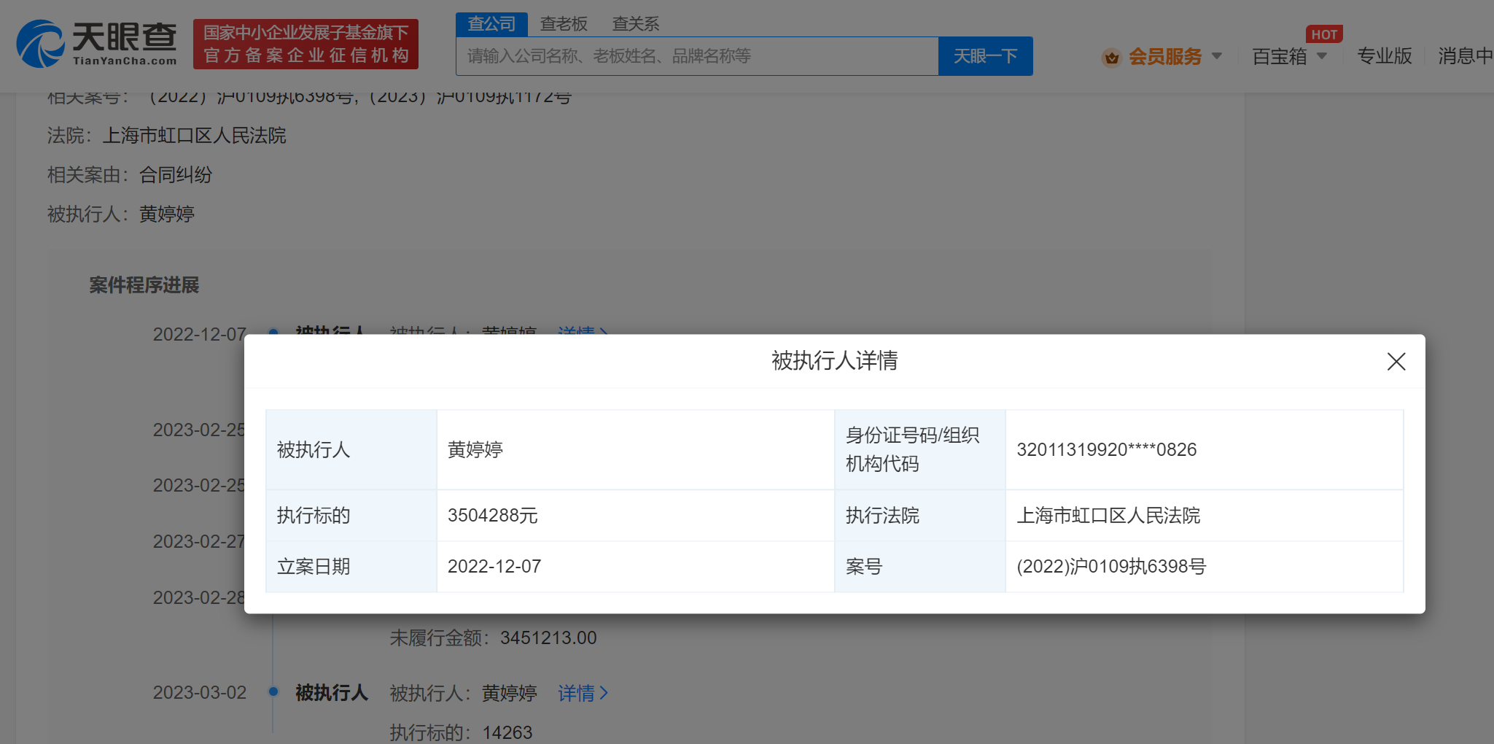Screen dimensions: 1494x744
Task: Click the red HOT badge
Action: [x=1323, y=34]
